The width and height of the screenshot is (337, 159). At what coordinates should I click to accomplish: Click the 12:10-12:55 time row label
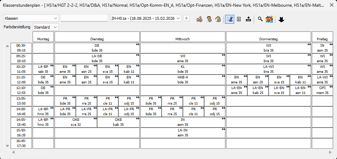21,90
